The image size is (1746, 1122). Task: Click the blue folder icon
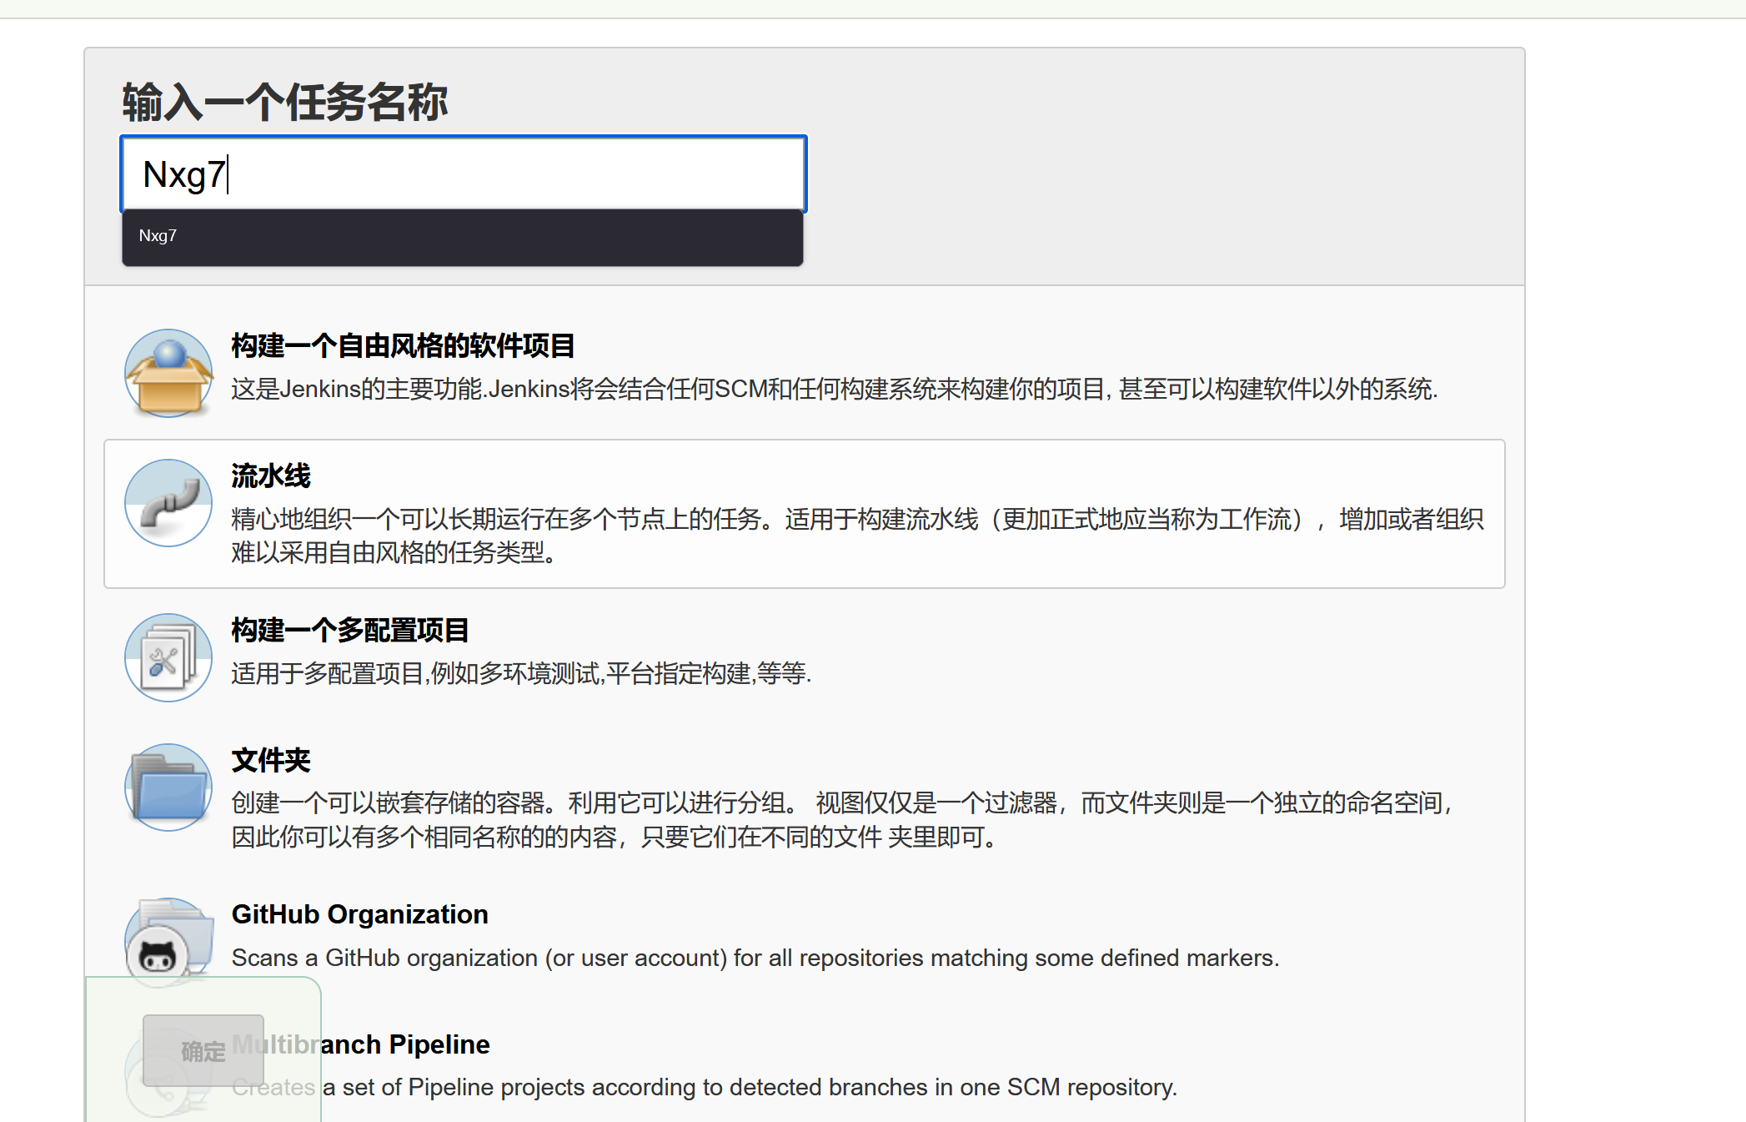pos(168,787)
